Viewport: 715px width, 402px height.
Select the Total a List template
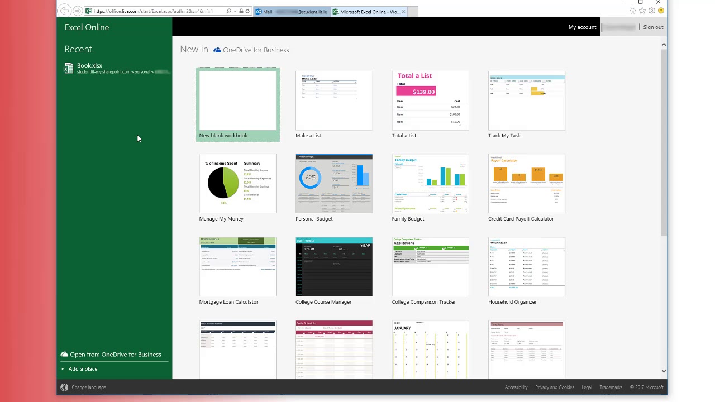click(x=430, y=104)
